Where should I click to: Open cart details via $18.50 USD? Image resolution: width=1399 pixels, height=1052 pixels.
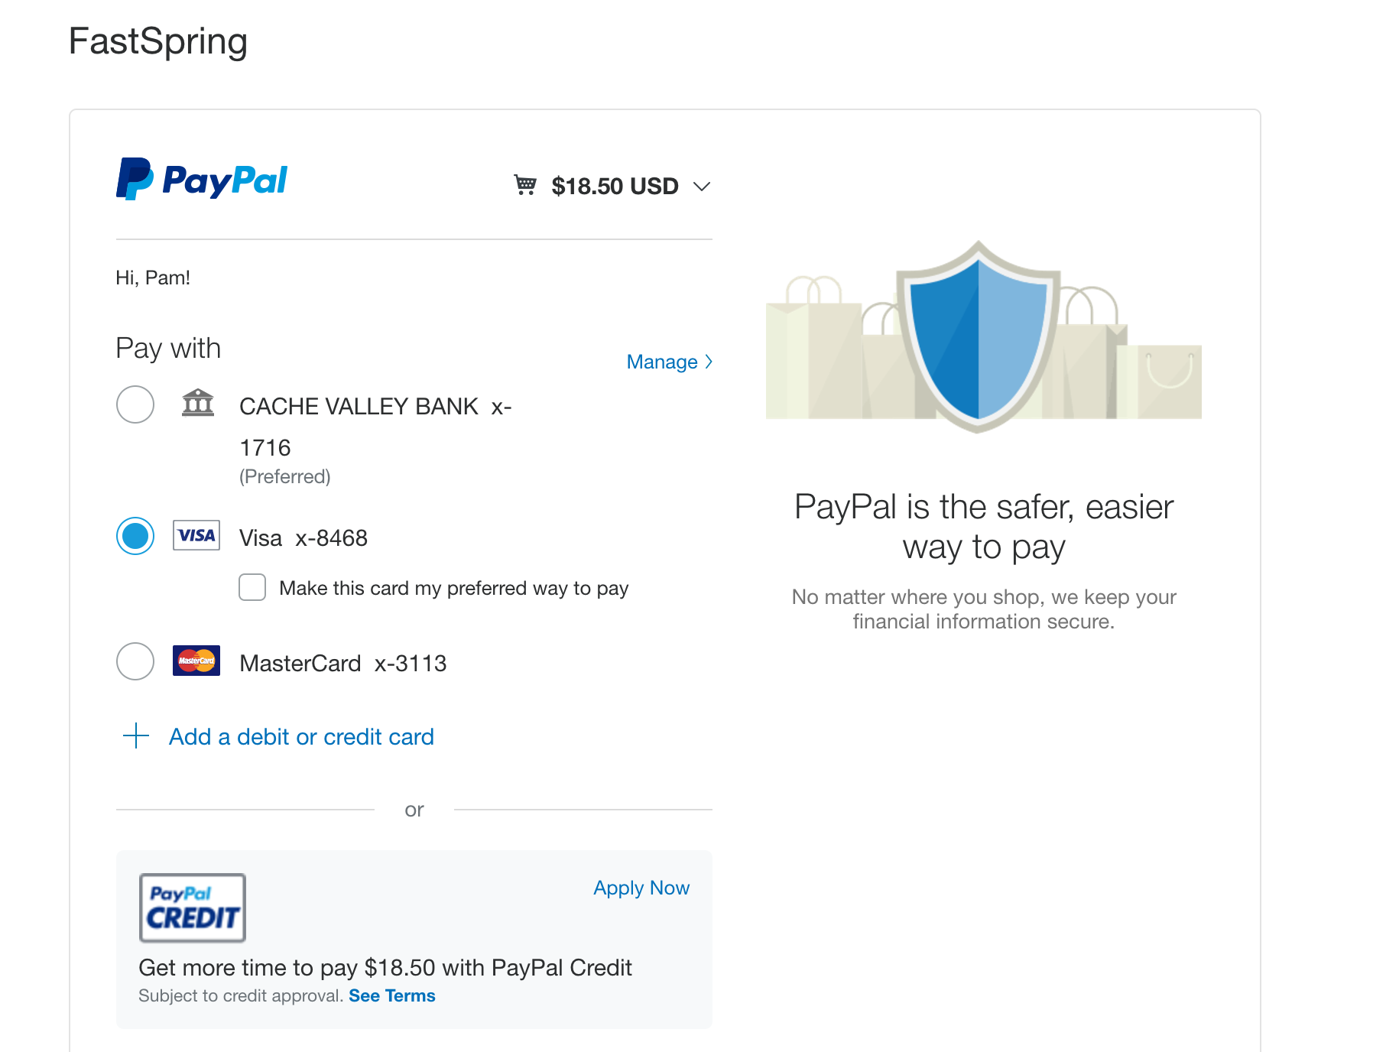point(615,186)
